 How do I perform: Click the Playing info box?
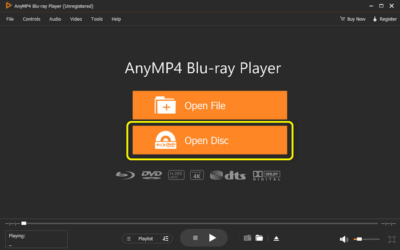pyautogui.click(x=37, y=239)
